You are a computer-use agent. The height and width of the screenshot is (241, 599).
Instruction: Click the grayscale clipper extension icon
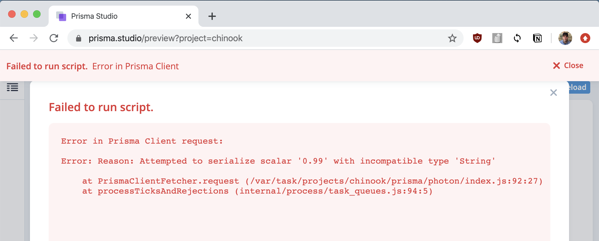pos(497,38)
